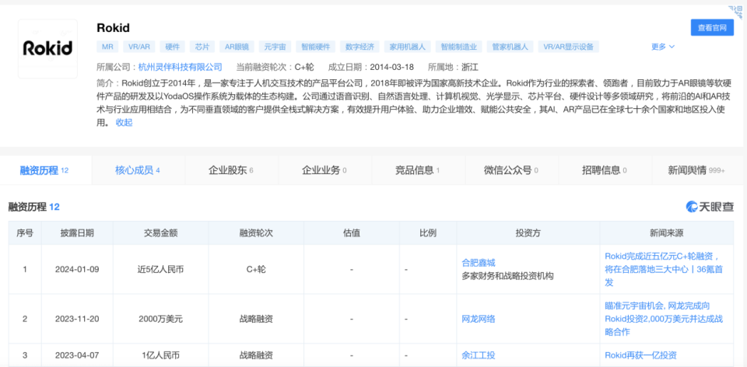Select the 家用机器人 tag
This screenshot has height=367, width=747.
pyautogui.click(x=407, y=47)
